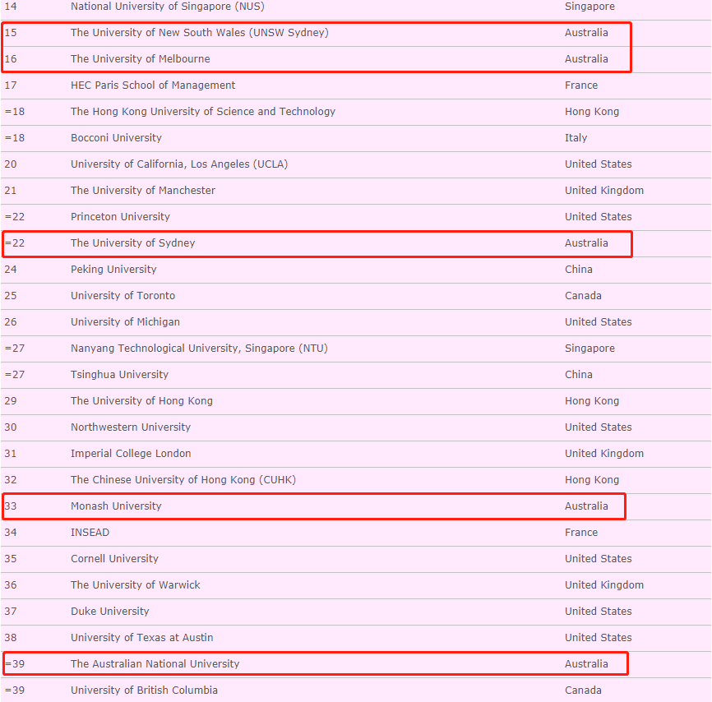The width and height of the screenshot is (712, 702).
Task: Select the Tsinghua University name
Action: [x=120, y=375]
